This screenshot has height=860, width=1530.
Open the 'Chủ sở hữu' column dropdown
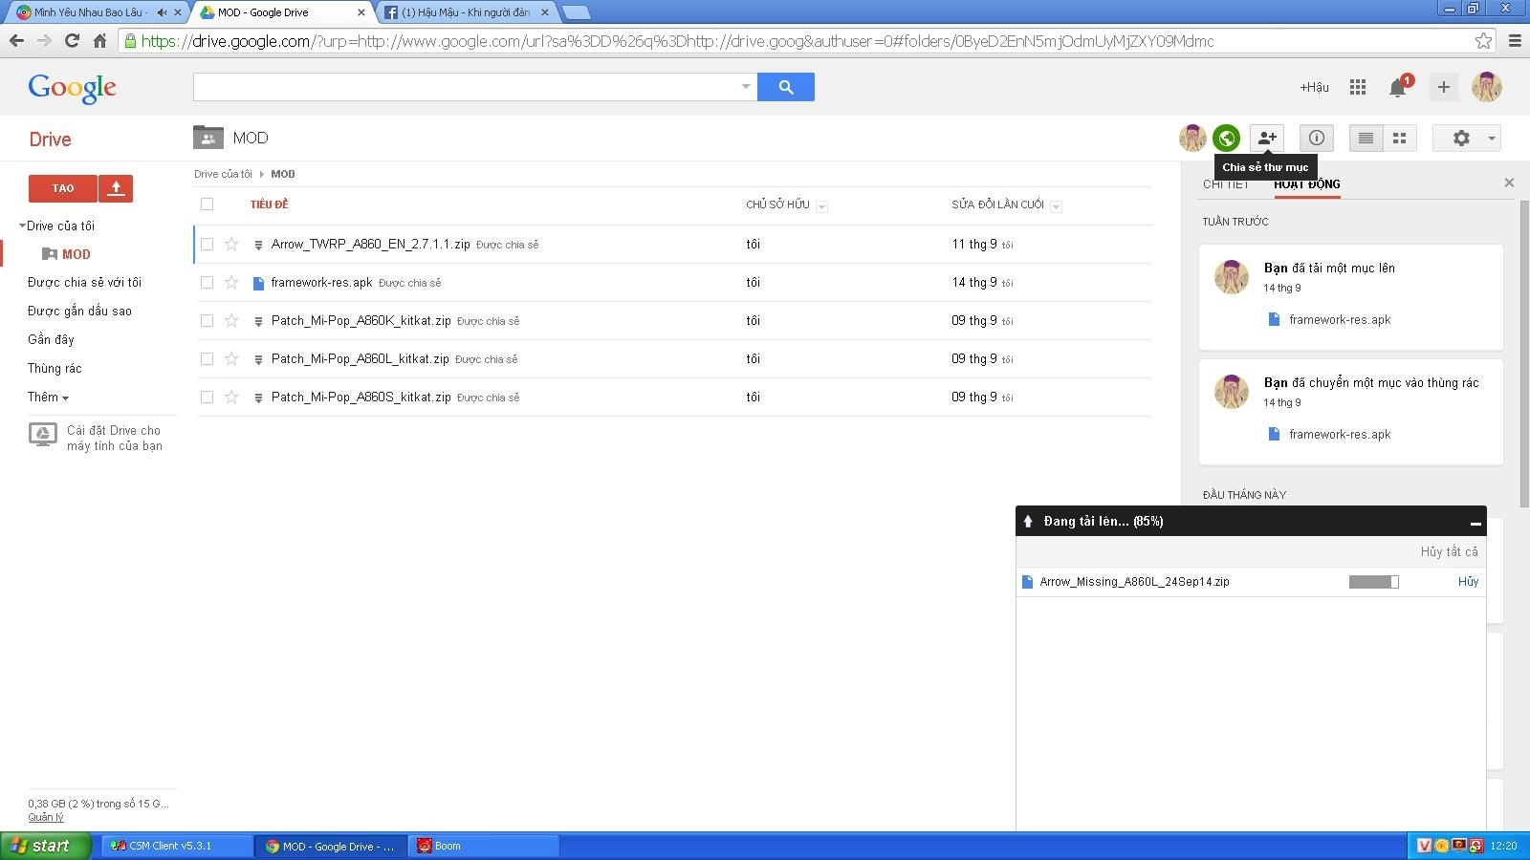coord(821,206)
